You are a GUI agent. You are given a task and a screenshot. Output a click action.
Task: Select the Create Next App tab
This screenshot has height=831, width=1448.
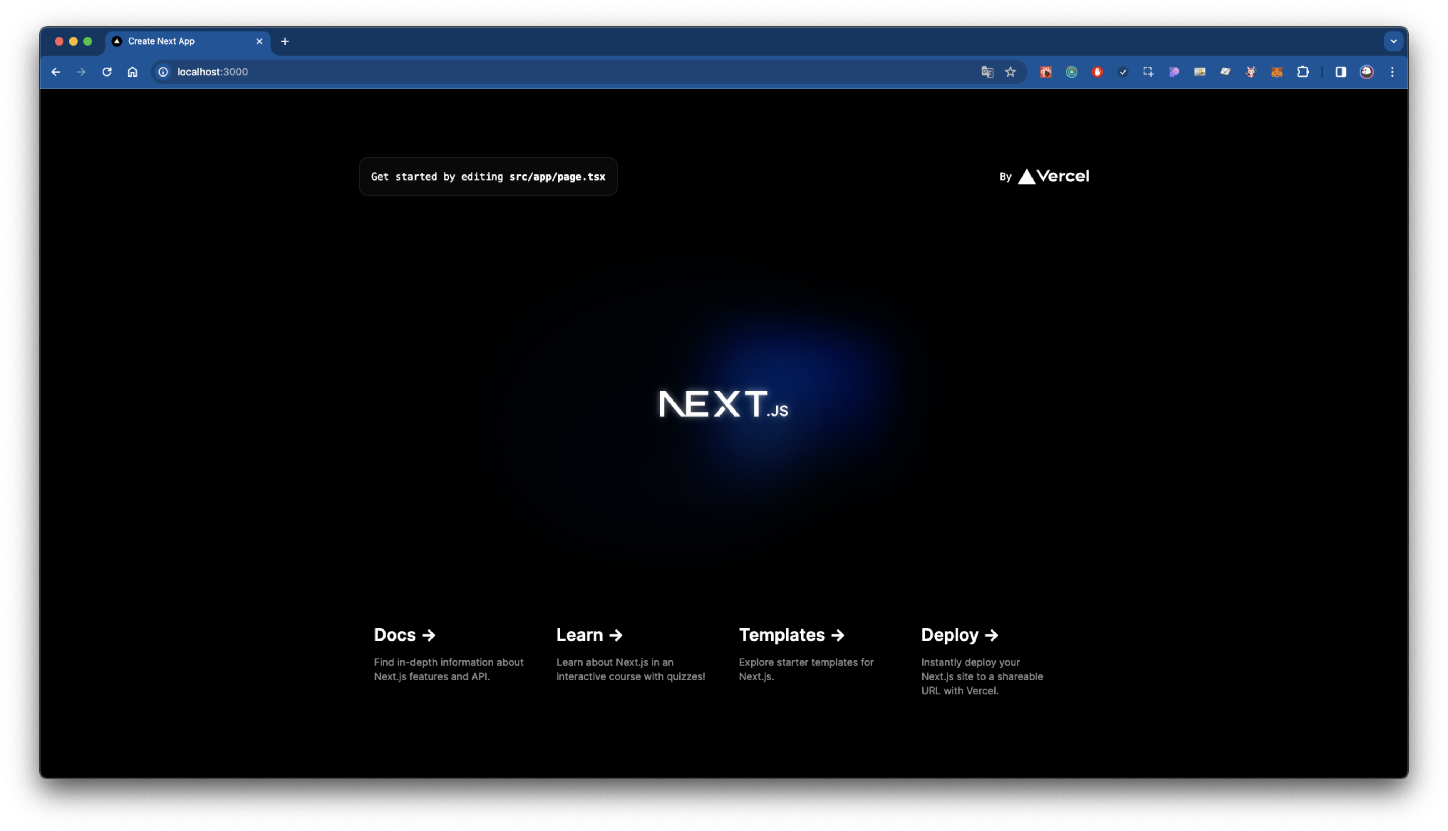tap(188, 41)
